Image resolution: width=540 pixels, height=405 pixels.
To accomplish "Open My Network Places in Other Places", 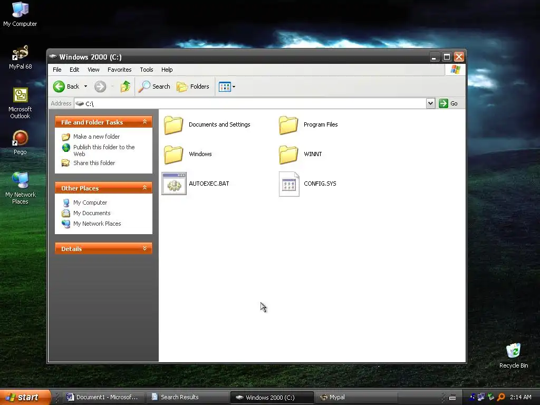I will (x=97, y=224).
